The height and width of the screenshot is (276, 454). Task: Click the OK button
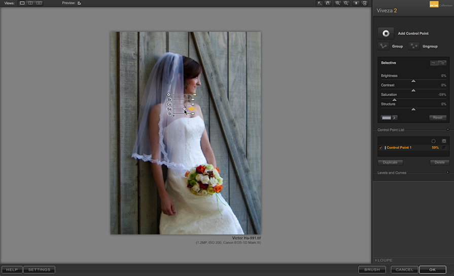point(432,270)
